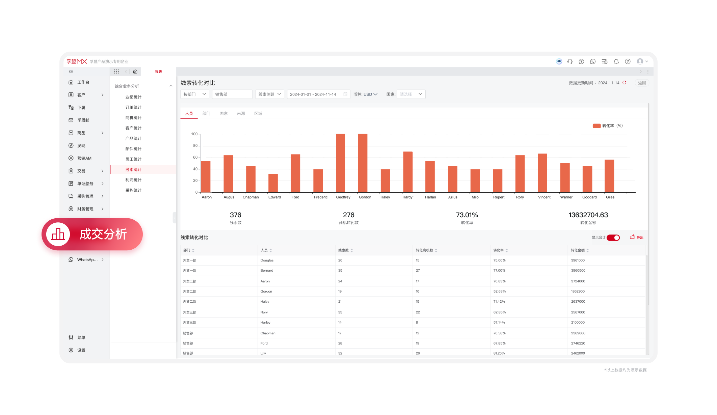
Task: Refresh data using the red refresh icon
Action: [625, 83]
